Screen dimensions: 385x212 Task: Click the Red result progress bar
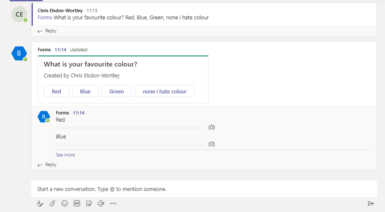130,128
